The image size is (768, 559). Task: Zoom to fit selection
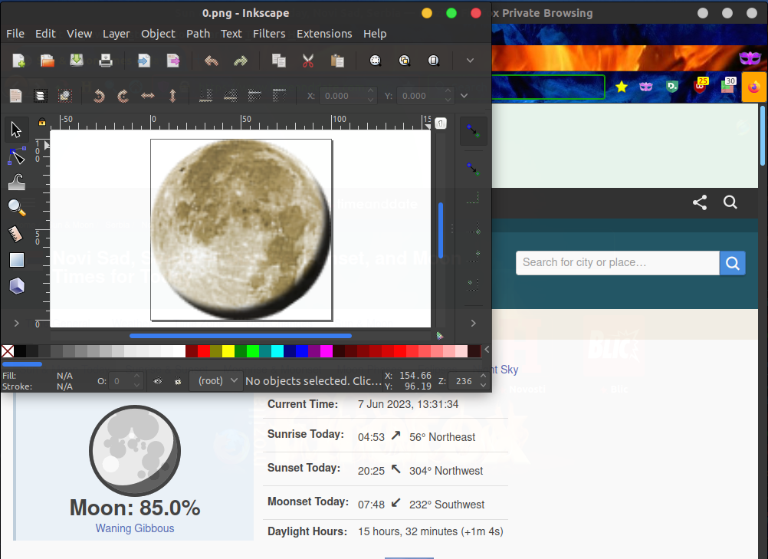375,61
